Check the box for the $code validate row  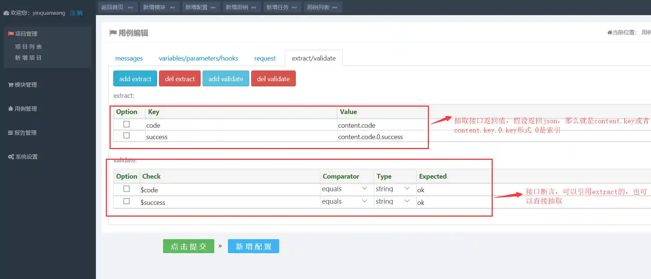pyautogui.click(x=127, y=189)
